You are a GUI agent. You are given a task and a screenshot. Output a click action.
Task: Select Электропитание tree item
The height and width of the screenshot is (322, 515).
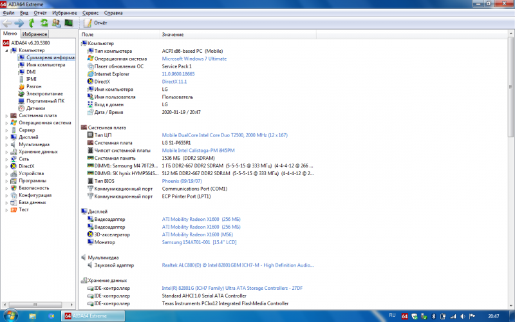pyautogui.click(x=41, y=93)
